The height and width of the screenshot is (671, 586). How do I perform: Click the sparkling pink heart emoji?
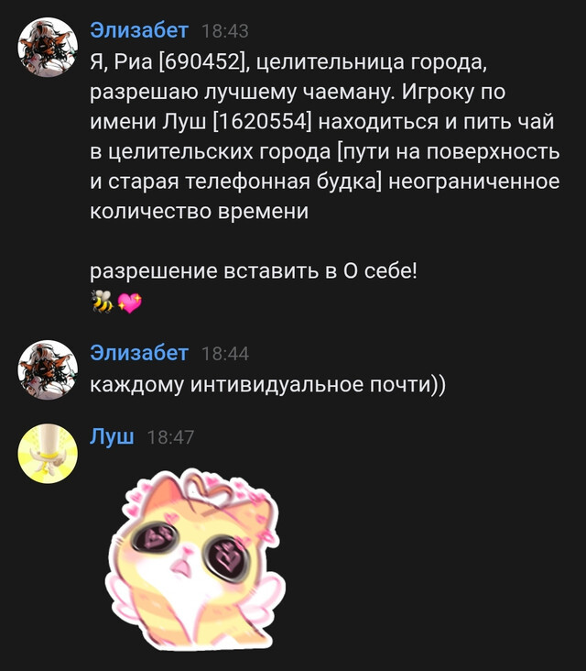[129, 302]
